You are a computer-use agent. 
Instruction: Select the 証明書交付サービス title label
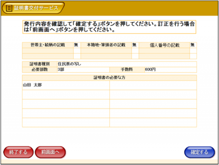(36, 8)
